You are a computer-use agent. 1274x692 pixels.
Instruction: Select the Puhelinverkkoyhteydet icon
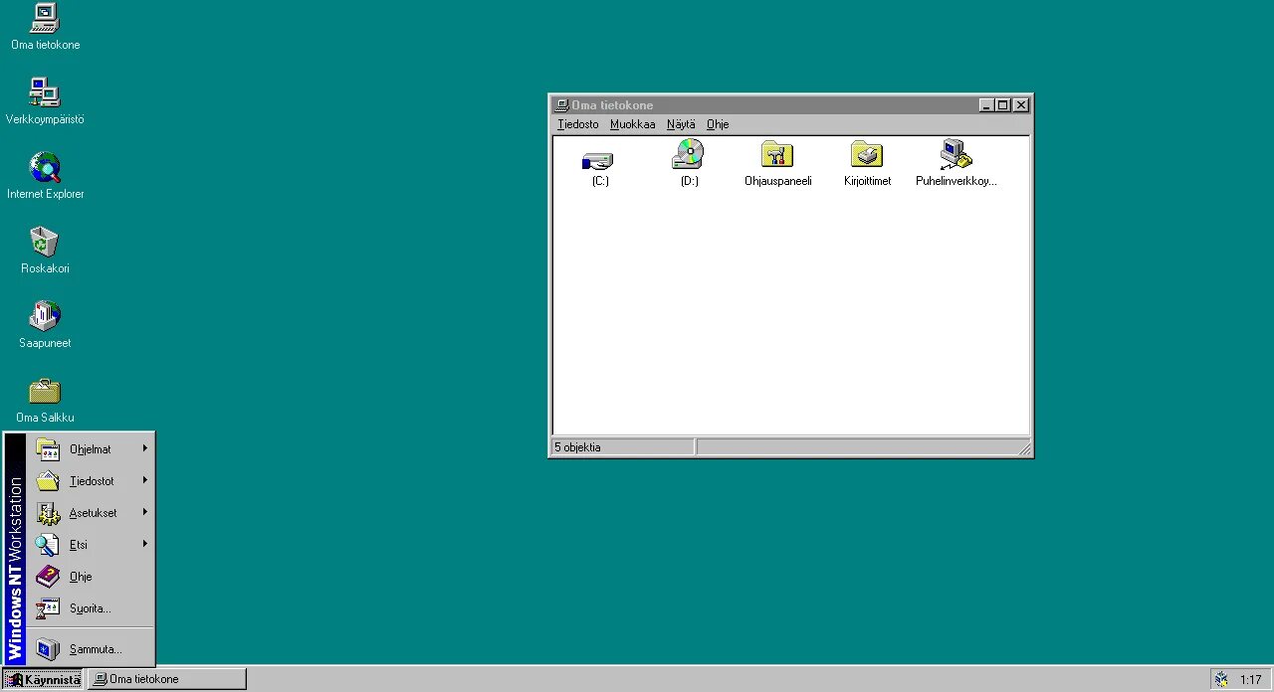coord(956,163)
